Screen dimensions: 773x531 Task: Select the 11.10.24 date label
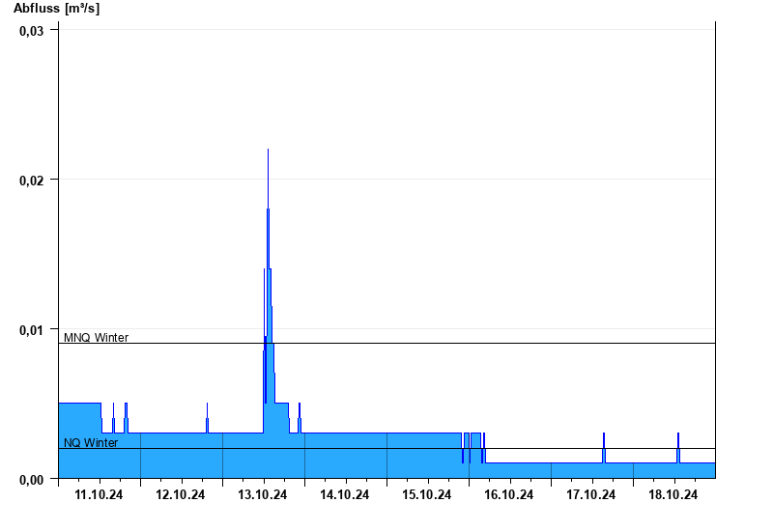pyautogui.click(x=99, y=494)
